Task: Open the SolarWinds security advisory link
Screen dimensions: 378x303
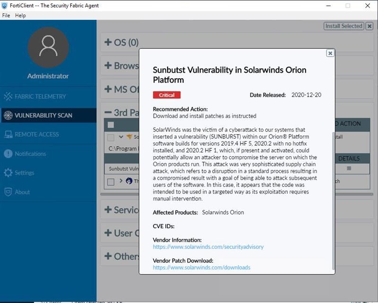Action: pyautogui.click(x=208, y=247)
